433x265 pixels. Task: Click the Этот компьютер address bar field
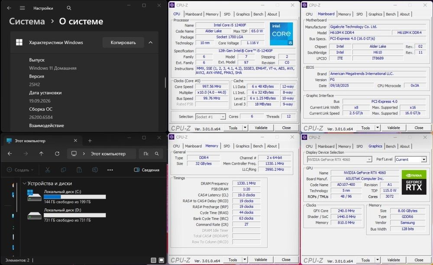(102, 153)
